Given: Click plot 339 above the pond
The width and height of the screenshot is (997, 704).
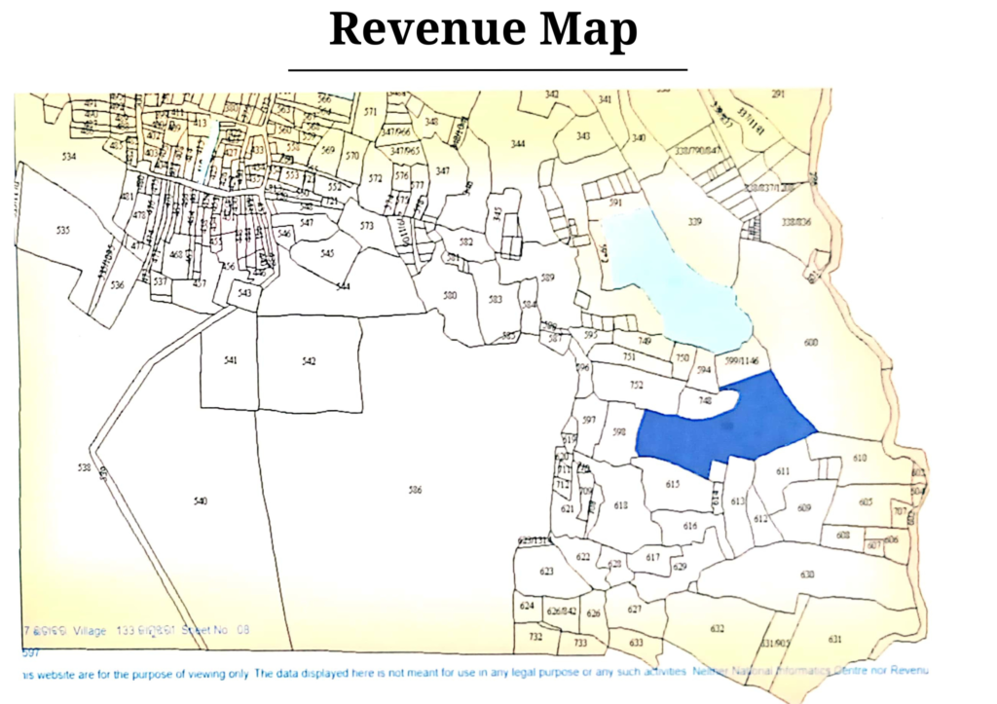Looking at the screenshot, I should pyautogui.click(x=694, y=221).
